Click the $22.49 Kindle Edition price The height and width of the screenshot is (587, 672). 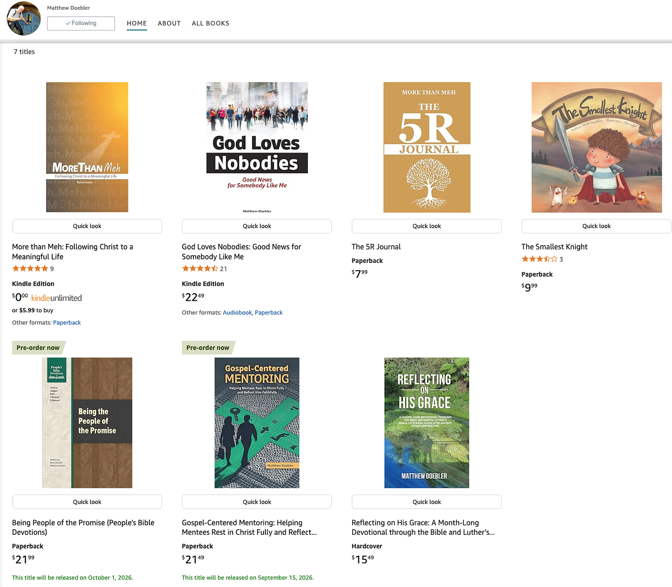pos(193,297)
